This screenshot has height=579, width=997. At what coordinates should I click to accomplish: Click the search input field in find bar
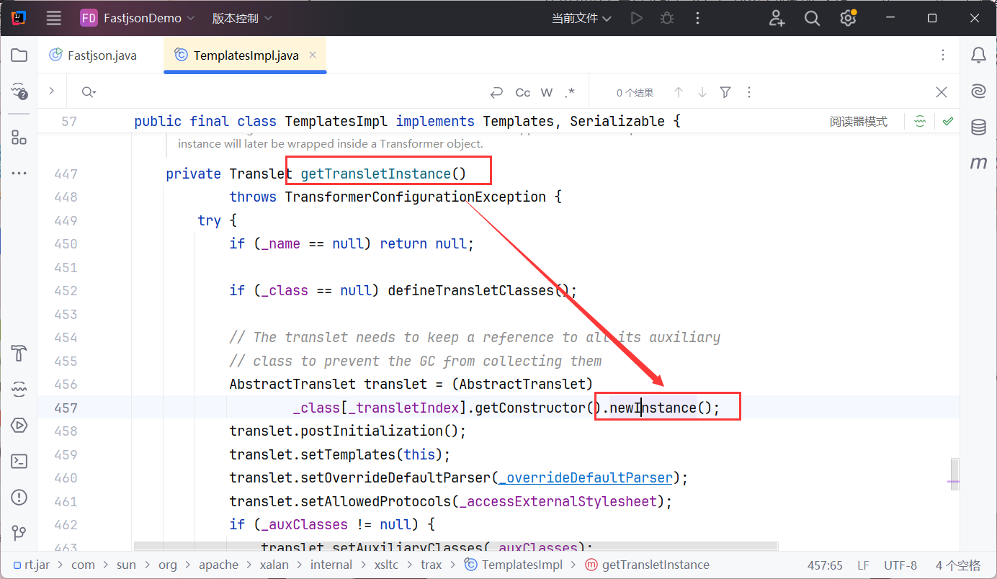coord(288,93)
